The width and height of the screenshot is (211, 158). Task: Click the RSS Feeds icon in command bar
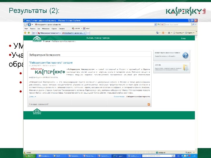coord(163,33)
